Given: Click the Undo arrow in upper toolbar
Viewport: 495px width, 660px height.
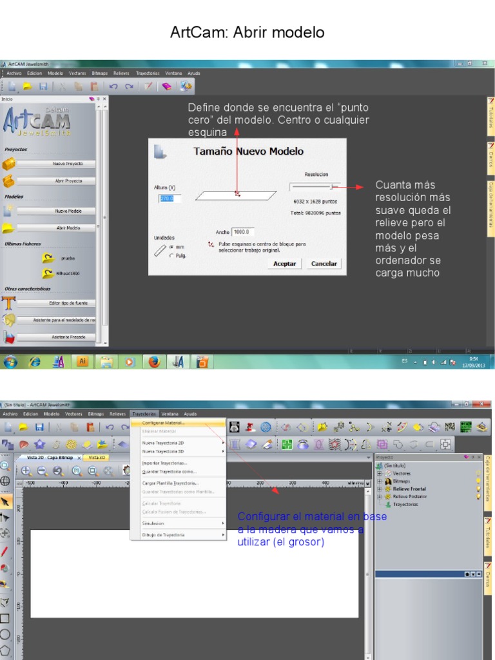Looking at the screenshot, I should pos(113,86).
